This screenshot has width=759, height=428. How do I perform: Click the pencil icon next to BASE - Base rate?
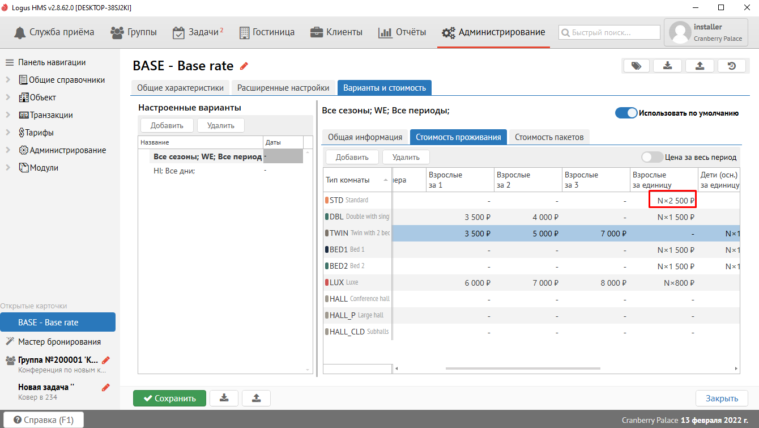pyautogui.click(x=244, y=66)
